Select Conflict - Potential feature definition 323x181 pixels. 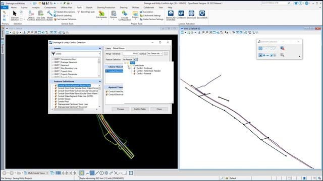coord(144,73)
